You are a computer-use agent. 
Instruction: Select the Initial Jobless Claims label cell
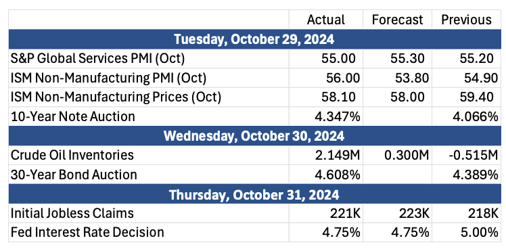(148, 213)
